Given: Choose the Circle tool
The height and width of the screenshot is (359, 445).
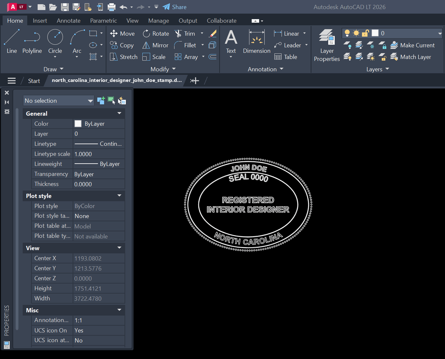Looking at the screenshot, I should coord(55,41).
